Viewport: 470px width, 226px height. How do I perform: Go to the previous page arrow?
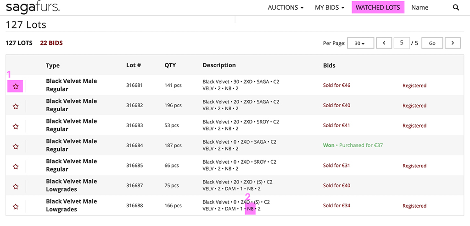[384, 43]
